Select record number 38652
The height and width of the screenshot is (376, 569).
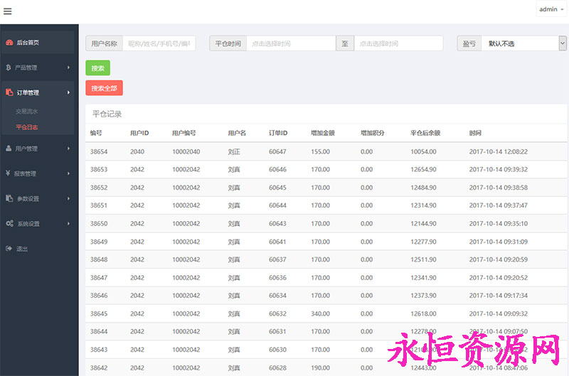99,188
